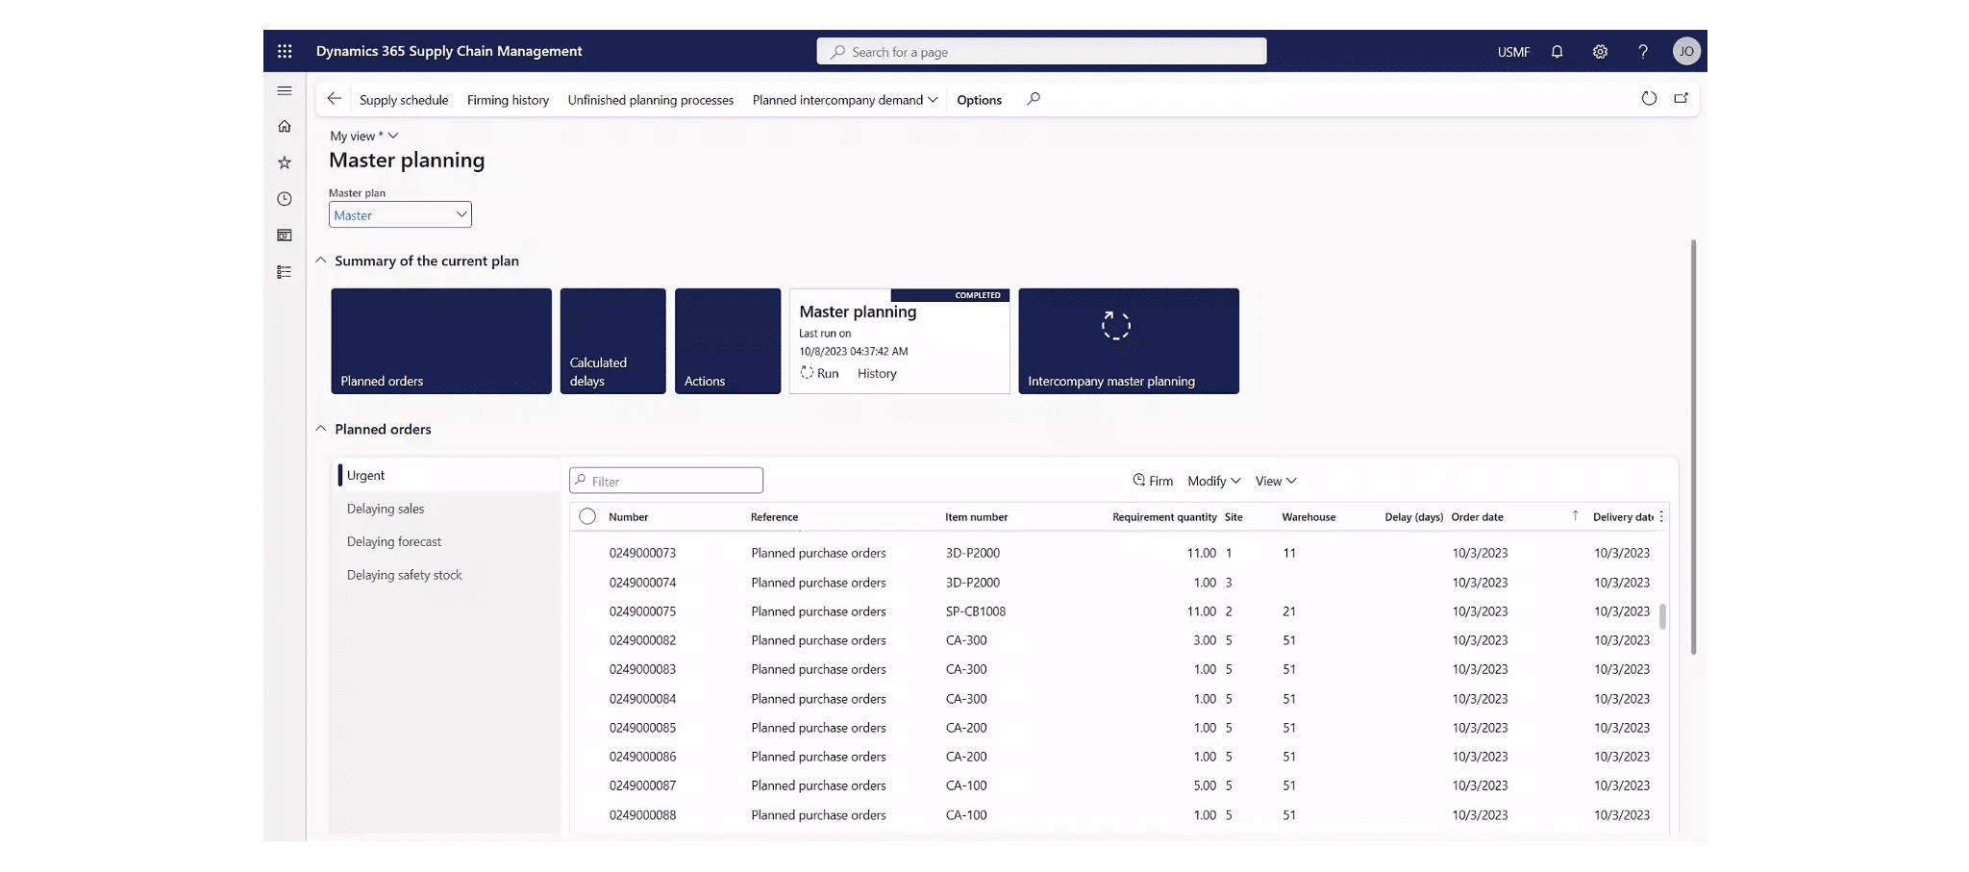1969x872 pixels.
Task: Expand the Modify menu
Action: (x=1213, y=481)
